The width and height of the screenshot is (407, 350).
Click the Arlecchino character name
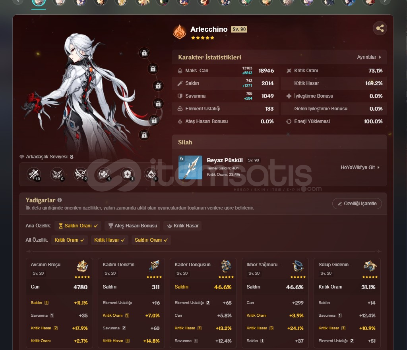click(x=209, y=29)
